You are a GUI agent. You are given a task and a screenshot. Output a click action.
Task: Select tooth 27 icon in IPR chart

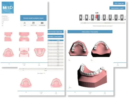pos(122,17)
